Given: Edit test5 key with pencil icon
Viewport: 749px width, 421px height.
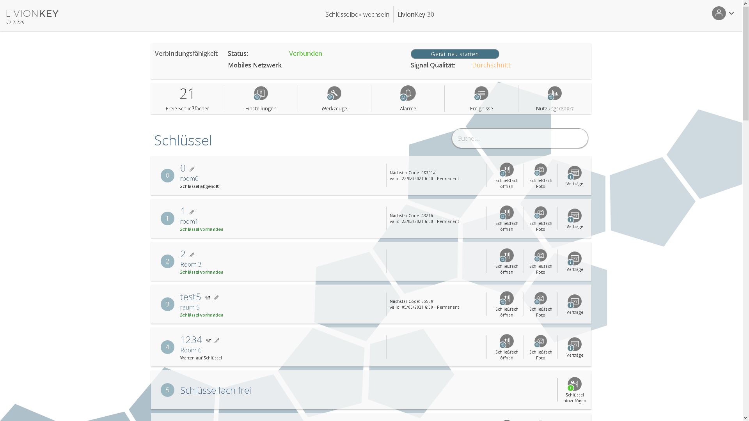Looking at the screenshot, I should [216, 297].
